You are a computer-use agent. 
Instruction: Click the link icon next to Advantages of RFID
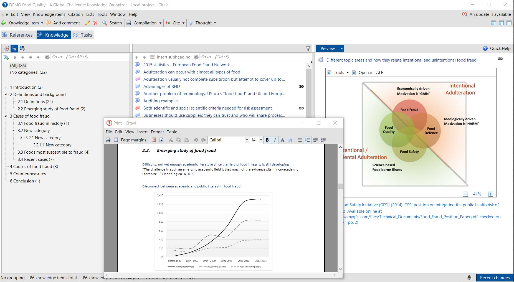[x=301, y=87]
